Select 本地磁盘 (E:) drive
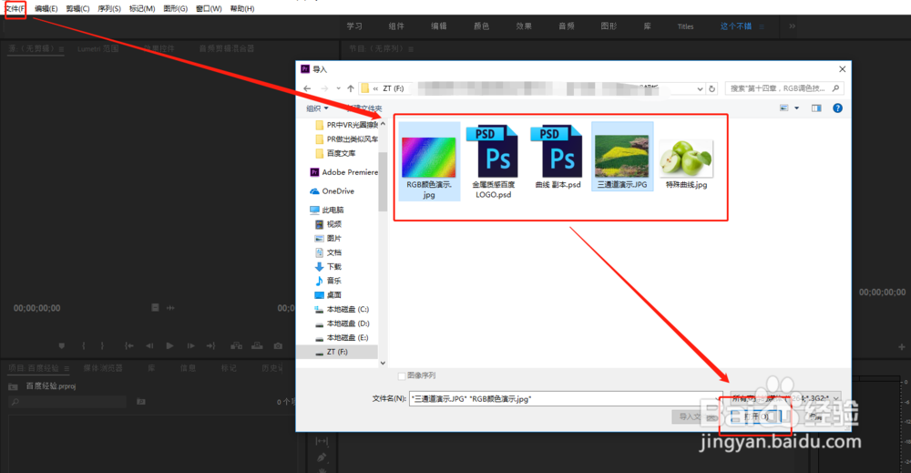Viewport: 911px width, 473px height. 342,337
